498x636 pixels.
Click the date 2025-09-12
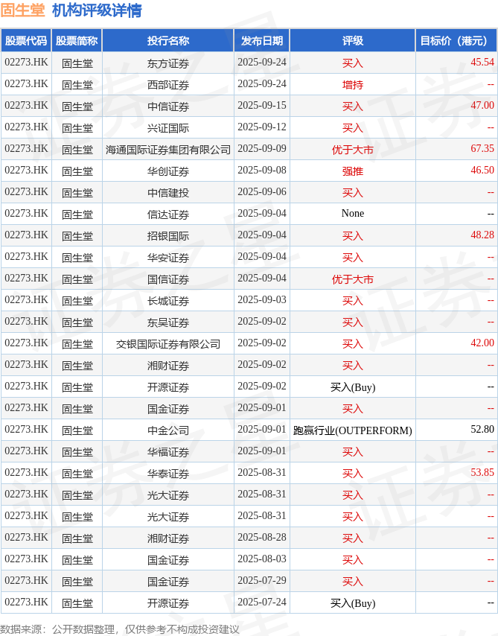(261, 127)
